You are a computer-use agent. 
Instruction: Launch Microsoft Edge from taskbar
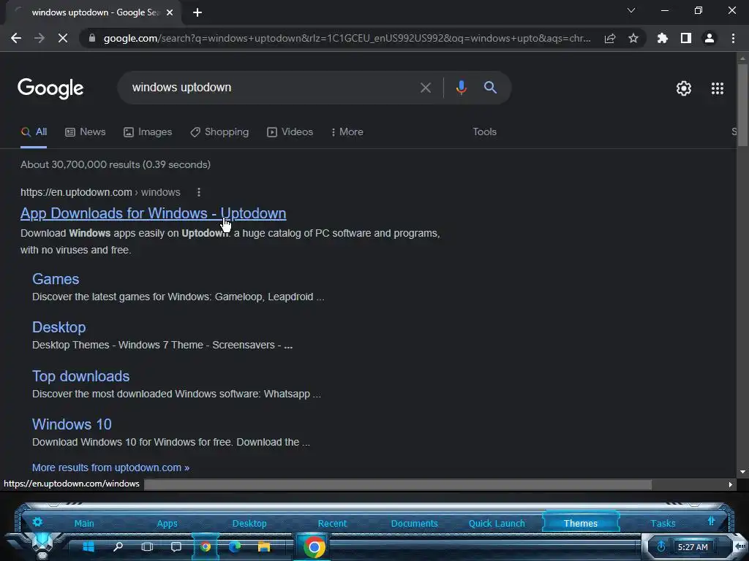(x=235, y=546)
